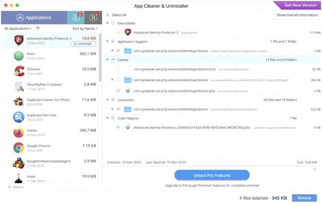
Task: Click the lock icon next to Executables
Action: (113, 23)
